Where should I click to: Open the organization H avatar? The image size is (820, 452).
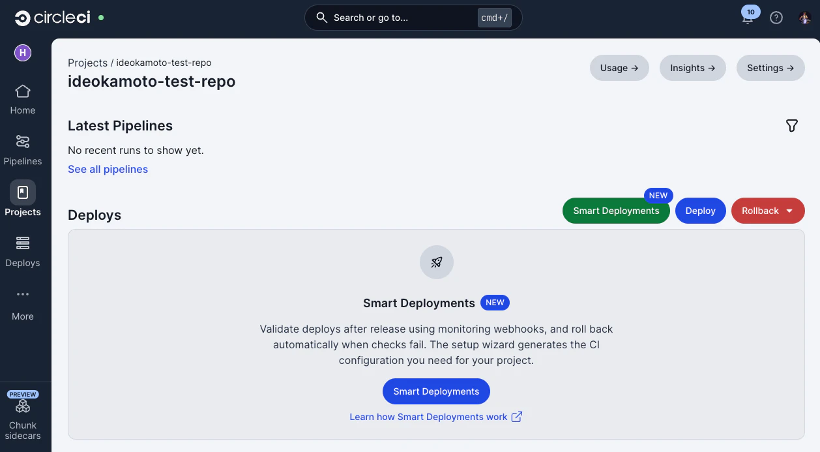[x=23, y=53]
